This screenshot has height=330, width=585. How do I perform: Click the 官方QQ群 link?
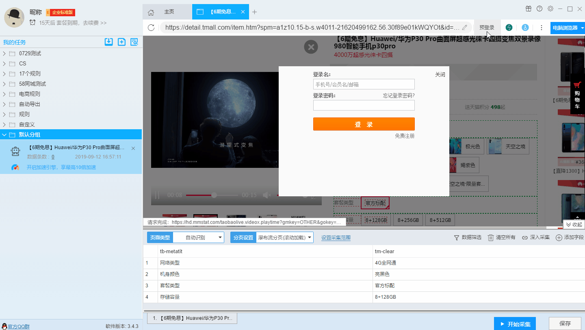click(19, 326)
